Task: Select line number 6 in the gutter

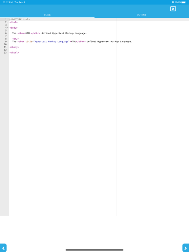Action: point(6,33)
